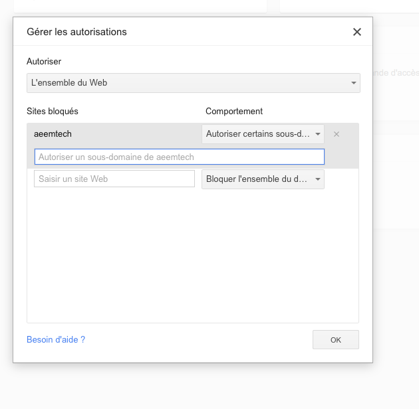Screen dimensions: 419x409
Task: Click the Sites bloqués column header
Action: tap(53, 111)
